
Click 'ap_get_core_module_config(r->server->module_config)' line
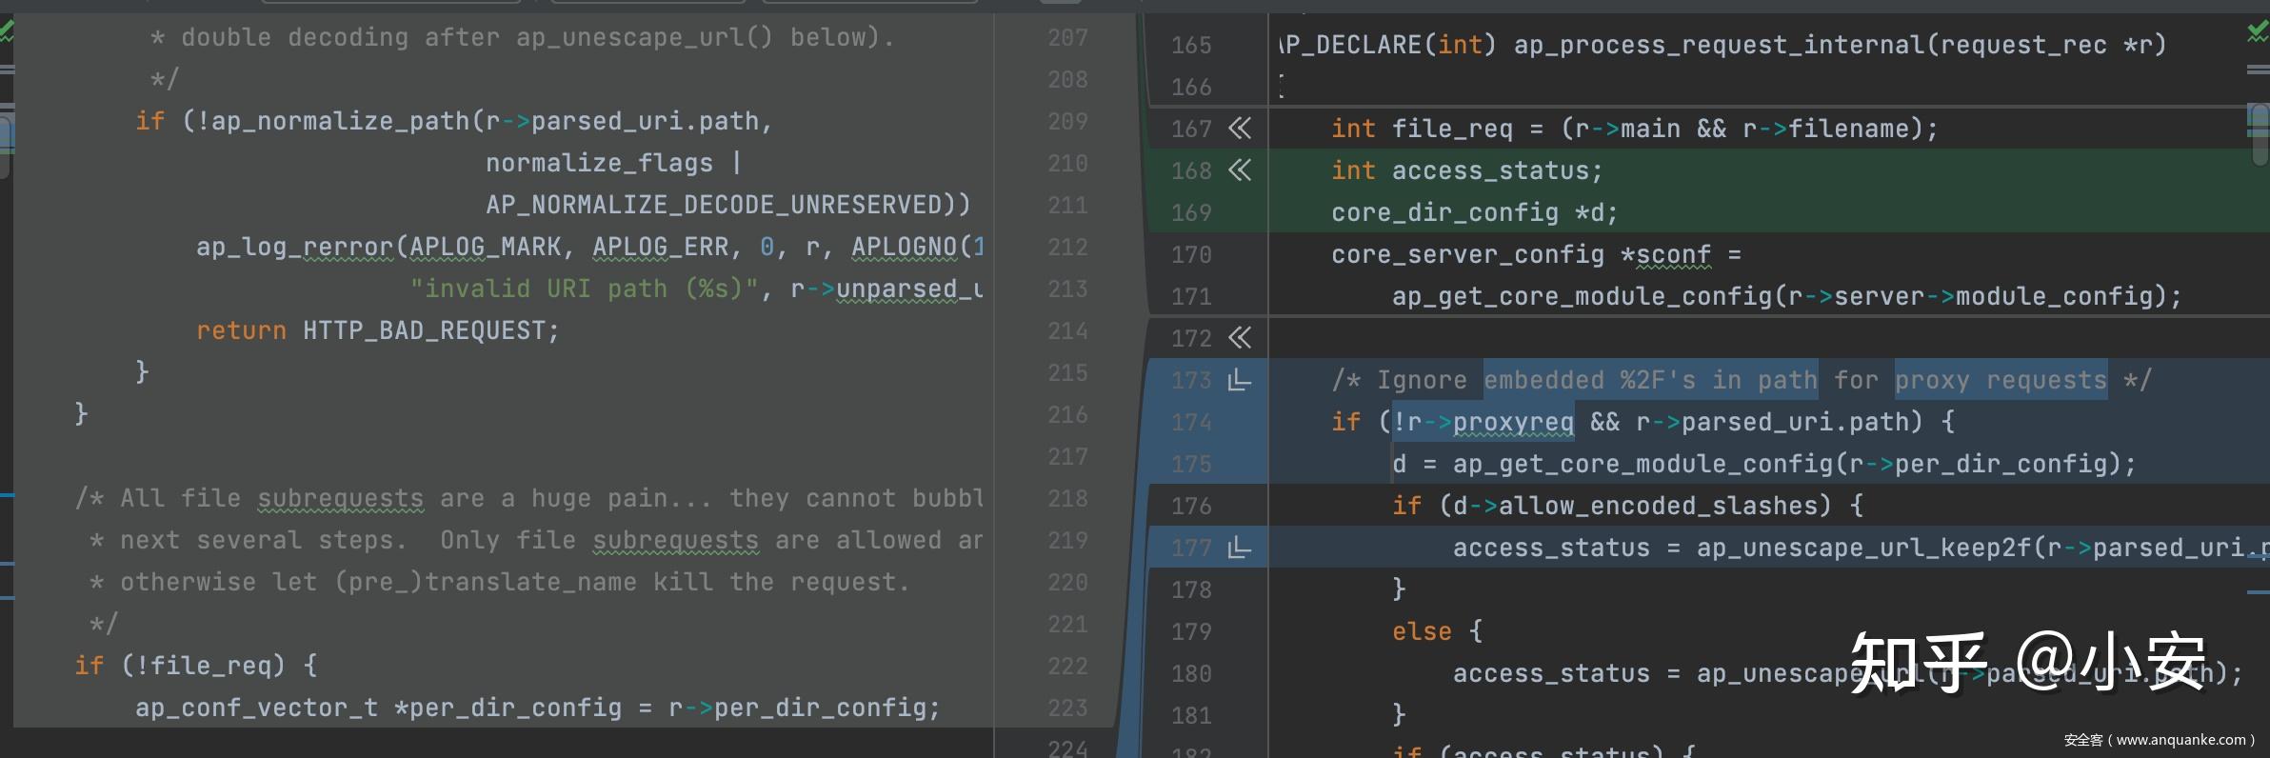point(1787,296)
